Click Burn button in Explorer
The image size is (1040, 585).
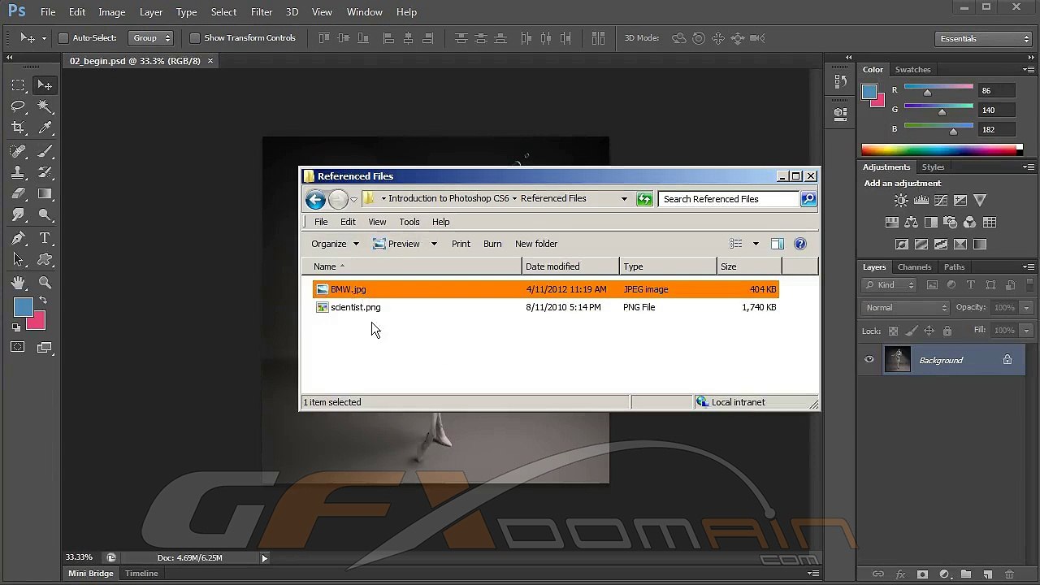(x=492, y=244)
